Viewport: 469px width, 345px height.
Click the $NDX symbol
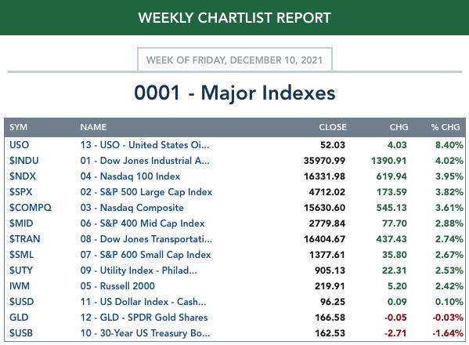23,176
